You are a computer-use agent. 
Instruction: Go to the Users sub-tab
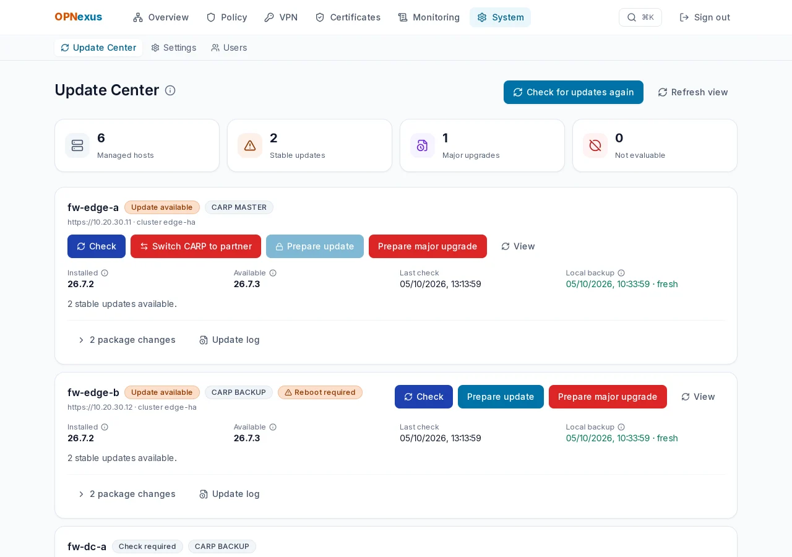[229, 48]
